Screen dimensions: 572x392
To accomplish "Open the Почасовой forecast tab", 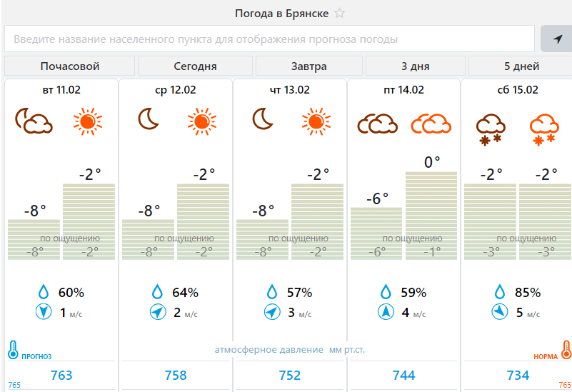I will pyautogui.click(x=70, y=66).
